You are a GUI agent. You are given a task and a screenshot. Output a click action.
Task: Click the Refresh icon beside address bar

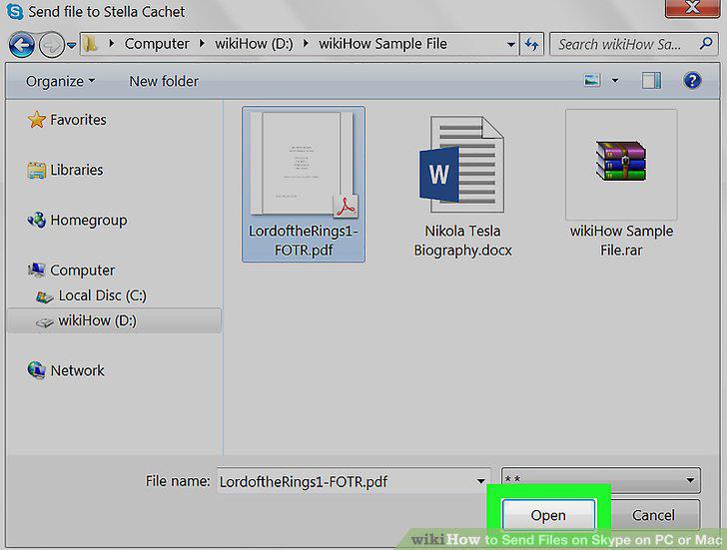pyautogui.click(x=532, y=45)
